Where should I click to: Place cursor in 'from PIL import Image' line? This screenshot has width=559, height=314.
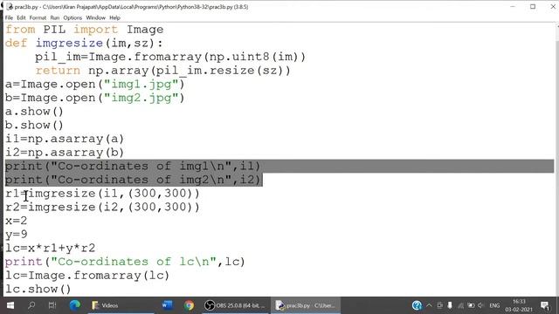pyautogui.click(x=84, y=30)
